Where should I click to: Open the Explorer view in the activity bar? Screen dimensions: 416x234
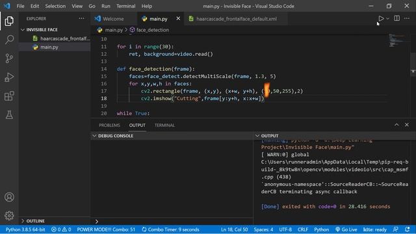point(9,21)
